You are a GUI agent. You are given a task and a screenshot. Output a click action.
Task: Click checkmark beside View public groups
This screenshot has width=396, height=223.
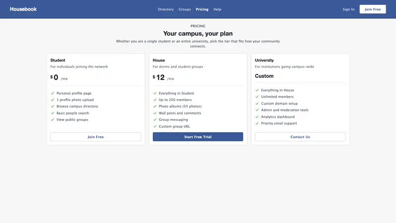(x=52, y=119)
